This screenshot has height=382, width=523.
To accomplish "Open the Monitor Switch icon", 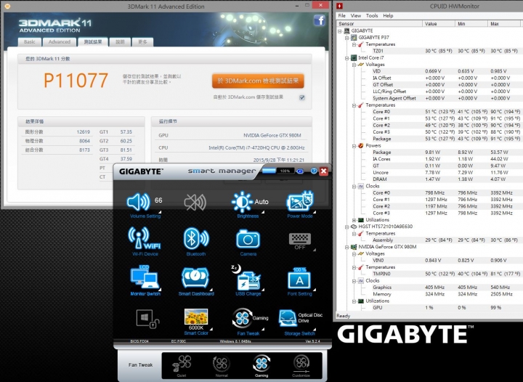I will pos(145,277).
